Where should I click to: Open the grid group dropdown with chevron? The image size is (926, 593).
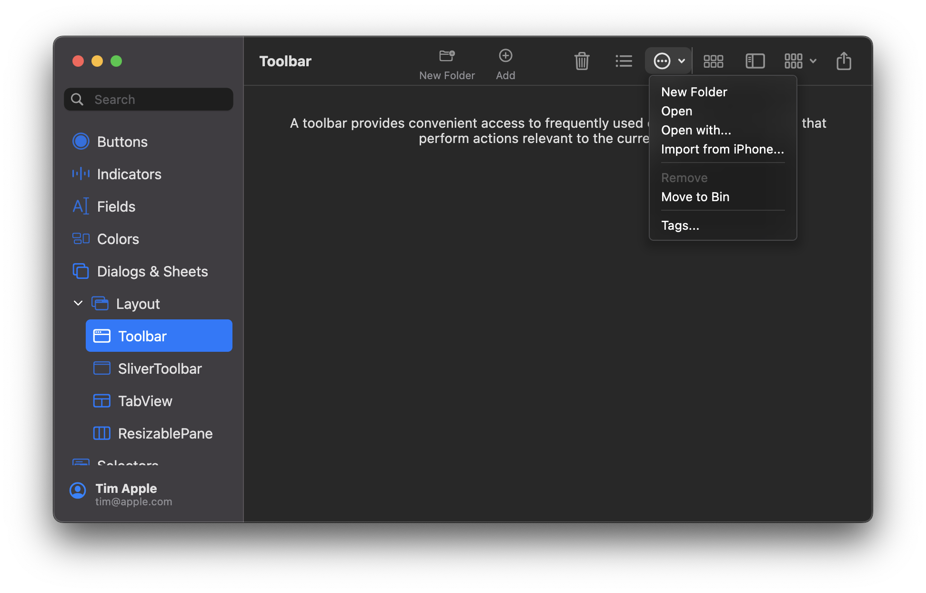(x=800, y=61)
